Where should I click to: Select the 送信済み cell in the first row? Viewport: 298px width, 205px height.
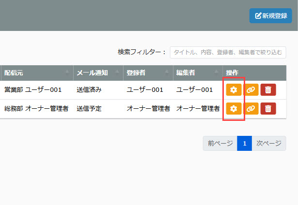89,90
